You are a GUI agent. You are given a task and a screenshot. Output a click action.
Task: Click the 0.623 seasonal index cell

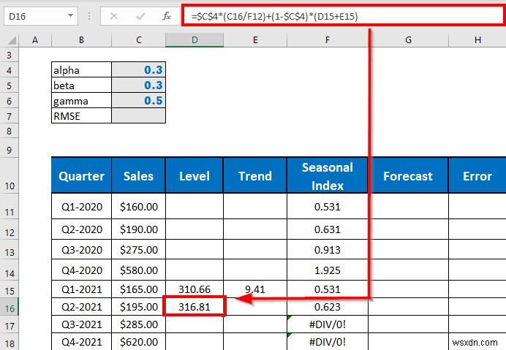(x=328, y=307)
